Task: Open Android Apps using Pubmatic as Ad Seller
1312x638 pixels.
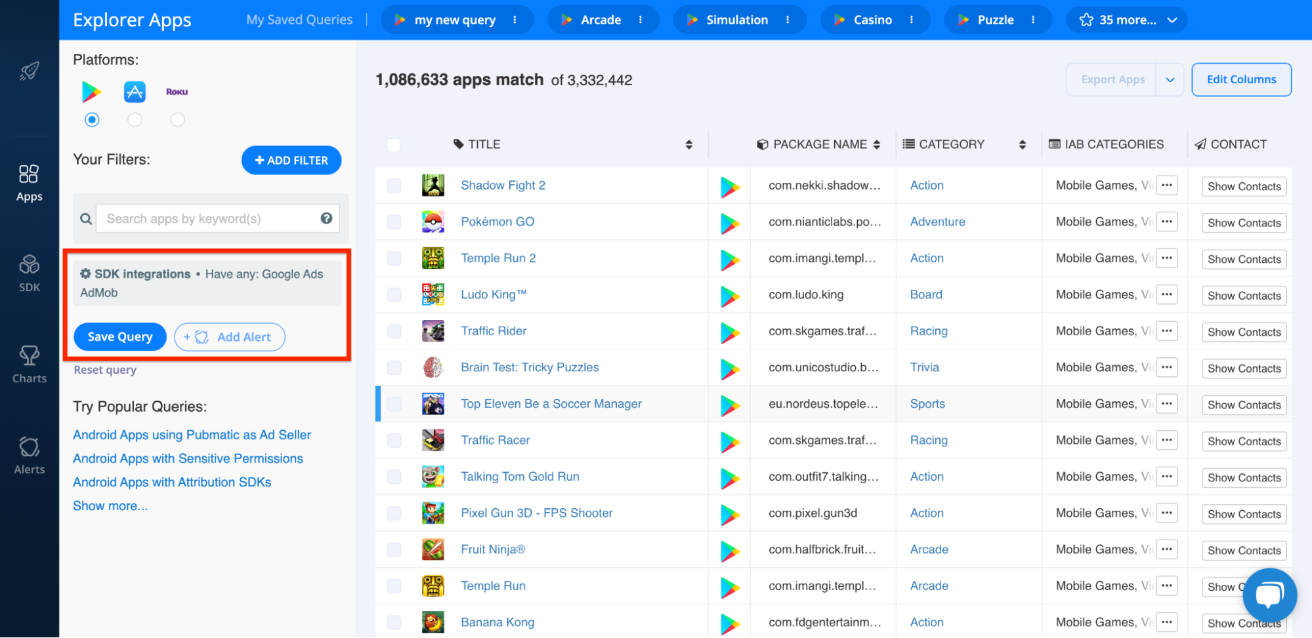Action: [192, 435]
